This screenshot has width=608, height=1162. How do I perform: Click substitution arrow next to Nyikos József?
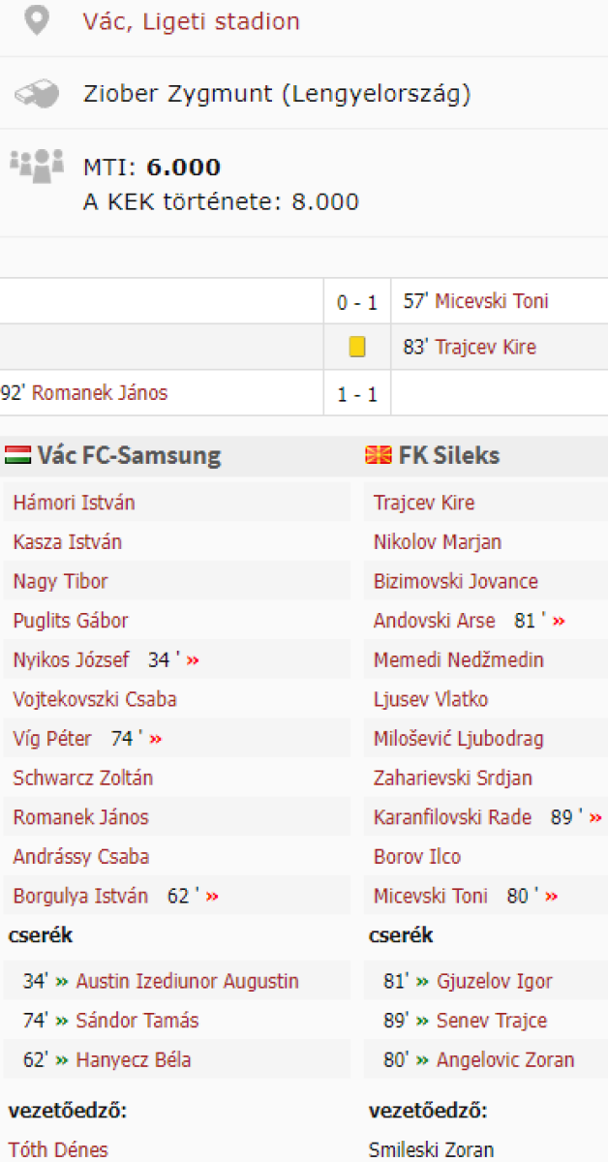[x=194, y=660]
